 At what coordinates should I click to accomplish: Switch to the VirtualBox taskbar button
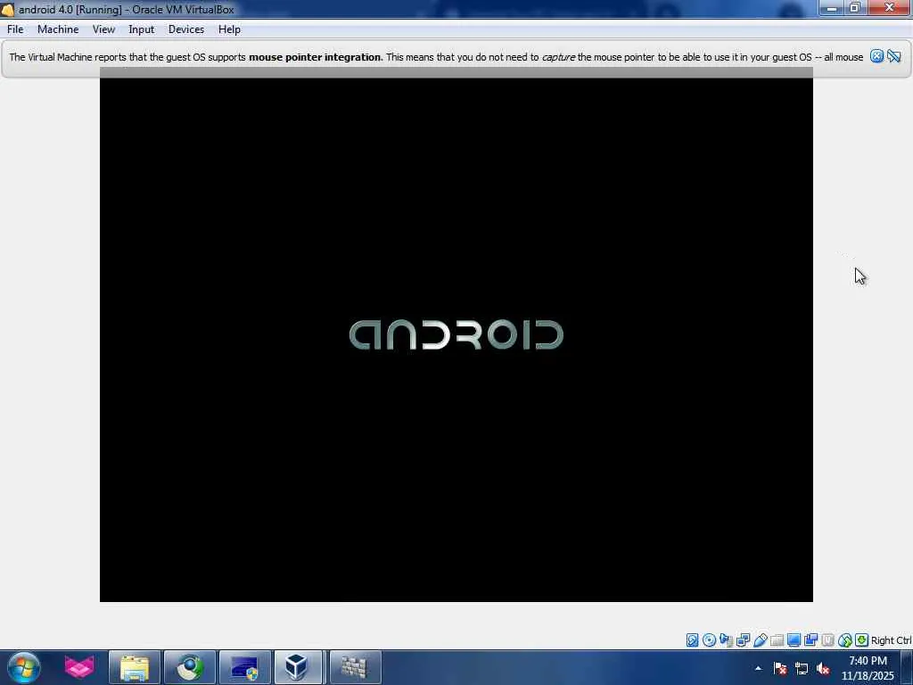(298, 667)
